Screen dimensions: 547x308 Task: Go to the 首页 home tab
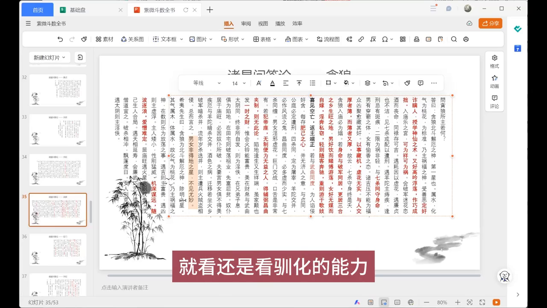[x=38, y=10]
